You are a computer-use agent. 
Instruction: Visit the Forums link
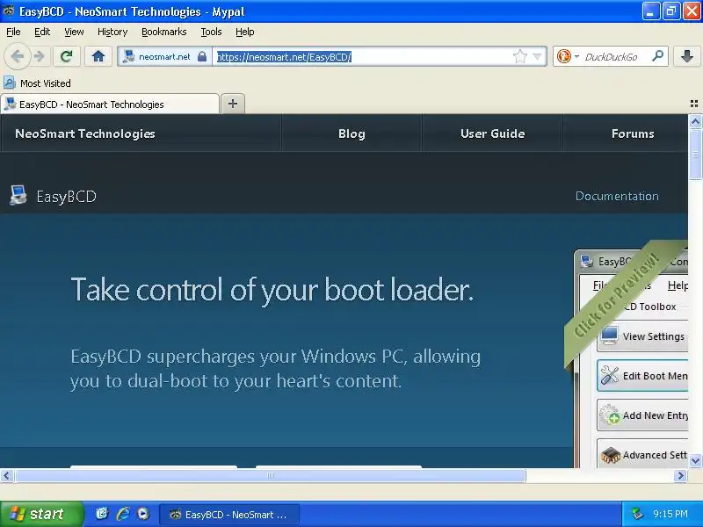click(x=633, y=134)
